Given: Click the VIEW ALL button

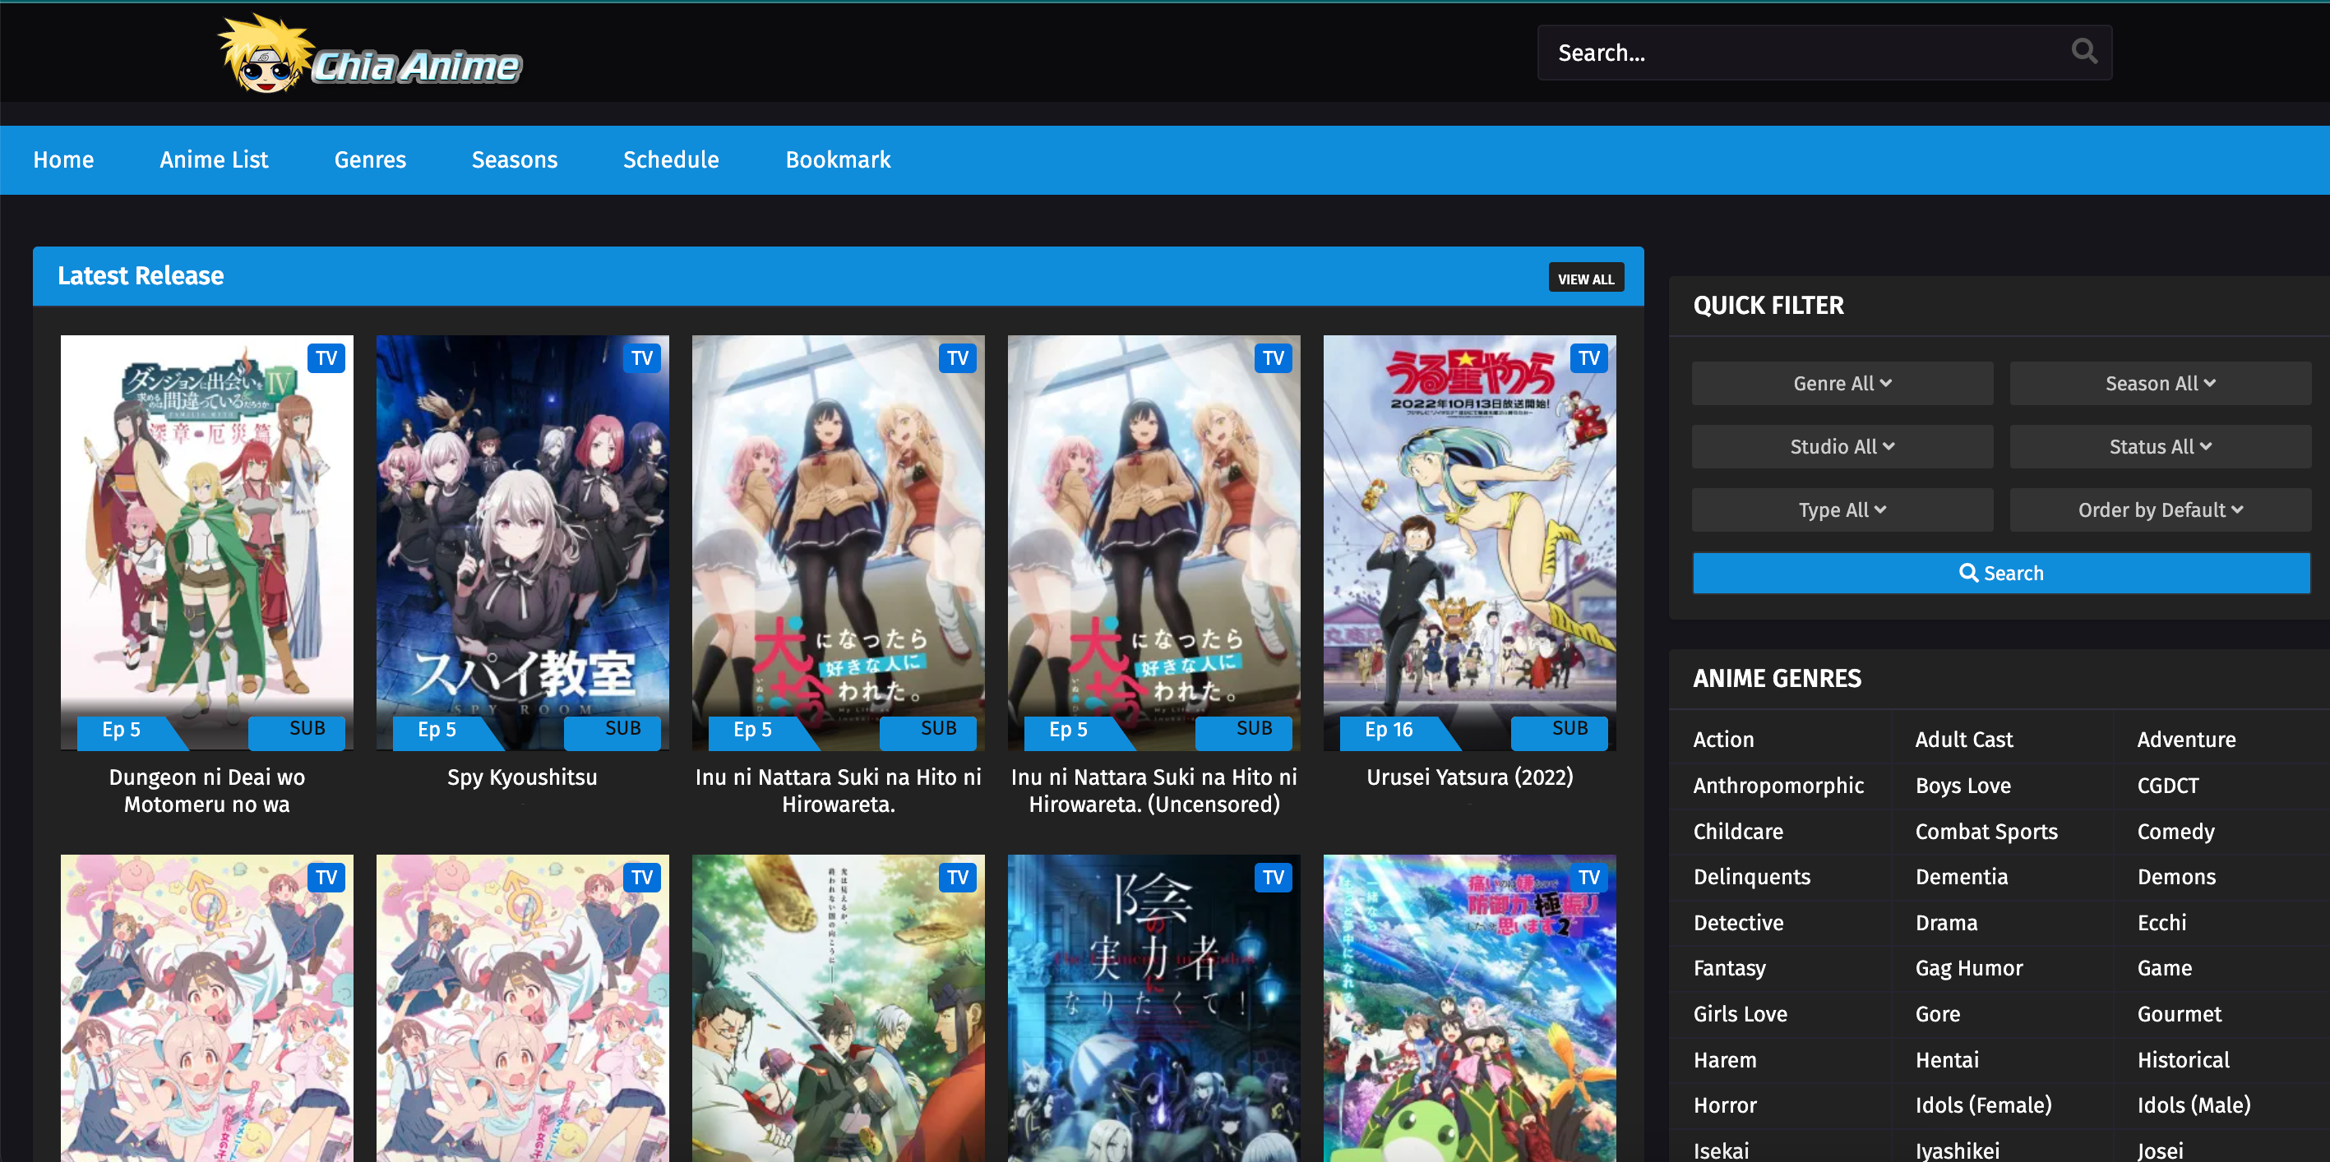Looking at the screenshot, I should (x=1586, y=279).
